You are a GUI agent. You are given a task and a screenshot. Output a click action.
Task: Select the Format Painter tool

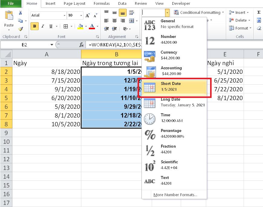tap(20, 28)
